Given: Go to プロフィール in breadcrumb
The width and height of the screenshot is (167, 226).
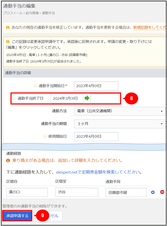Looking at the screenshot, I should 13,13.
